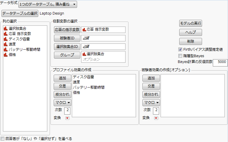The image size is (228, 142).
Task: Select バッテリー駆動時間 in the profile effects list
Action: point(89,87)
